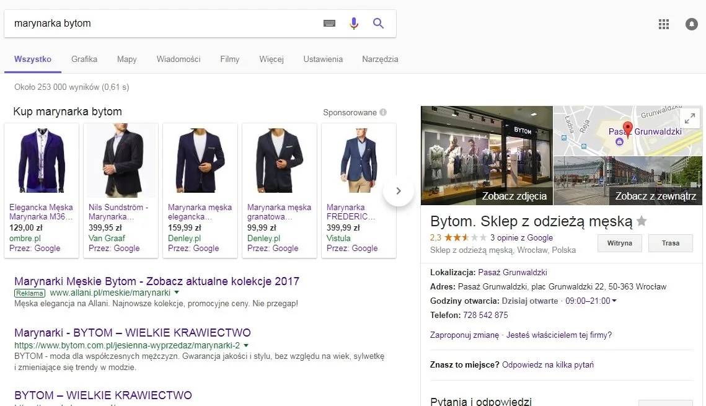Open Marynarka męska elegancka product link
706x406 pixels.
click(200, 212)
